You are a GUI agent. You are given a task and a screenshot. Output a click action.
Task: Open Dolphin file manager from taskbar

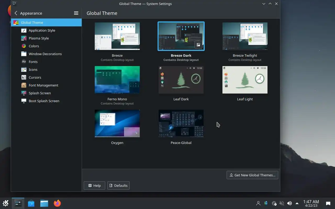coord(44,203)
